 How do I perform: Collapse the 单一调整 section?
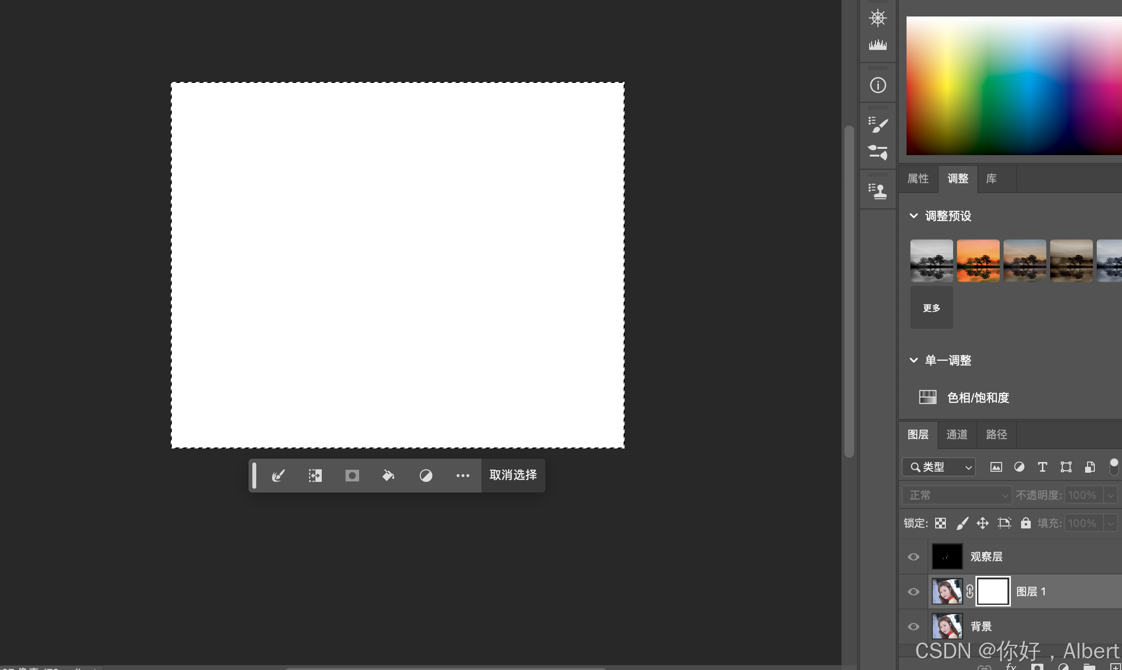point(913,360)
